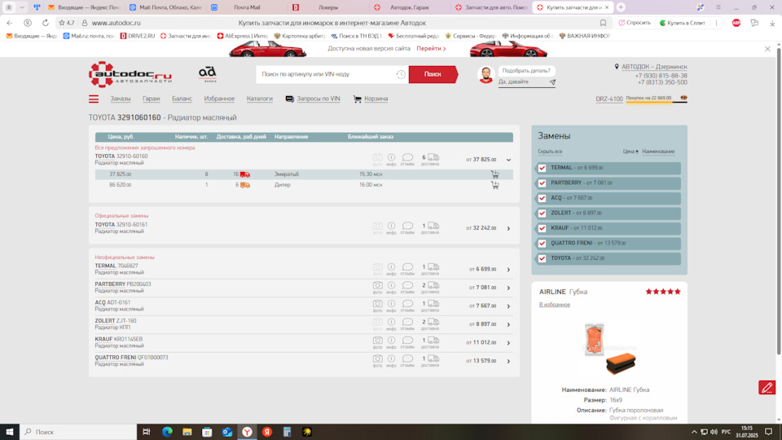Expand TERMAL 7046827 offers arrow
Screen dimensions: 782x440
(x=508, y=270)
